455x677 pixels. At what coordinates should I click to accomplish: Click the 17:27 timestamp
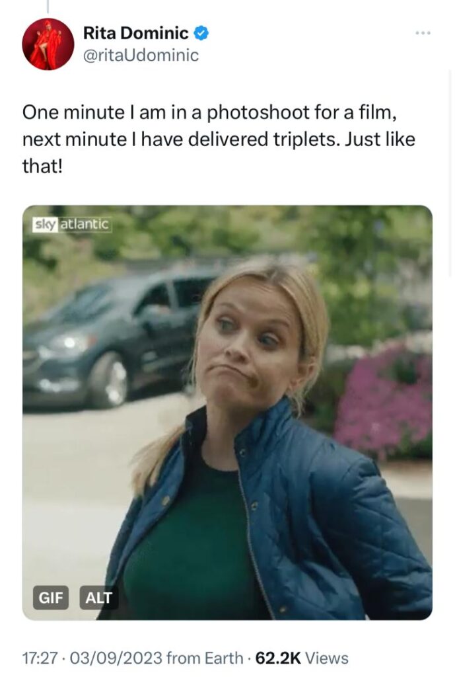point(40,658)
